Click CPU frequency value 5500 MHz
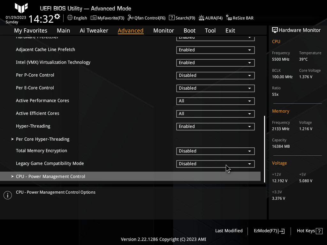This screenshot has width=327, height=245. [x=281, y=59]
